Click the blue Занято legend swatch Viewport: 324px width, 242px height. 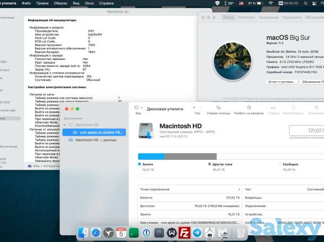139,164
